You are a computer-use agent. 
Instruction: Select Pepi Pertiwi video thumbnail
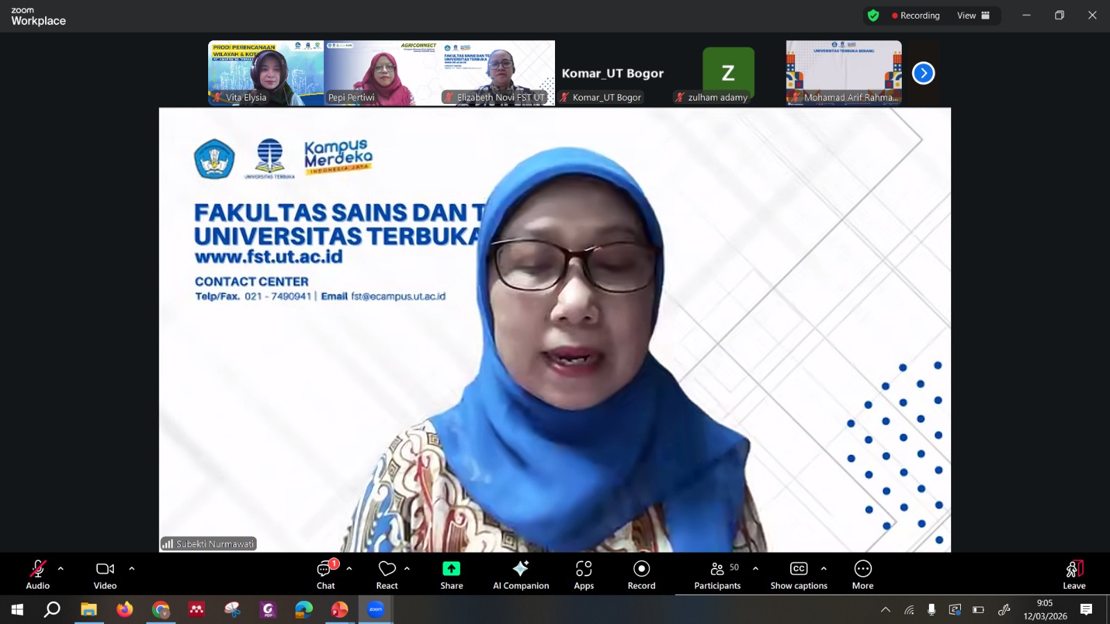tap(382, 73)
